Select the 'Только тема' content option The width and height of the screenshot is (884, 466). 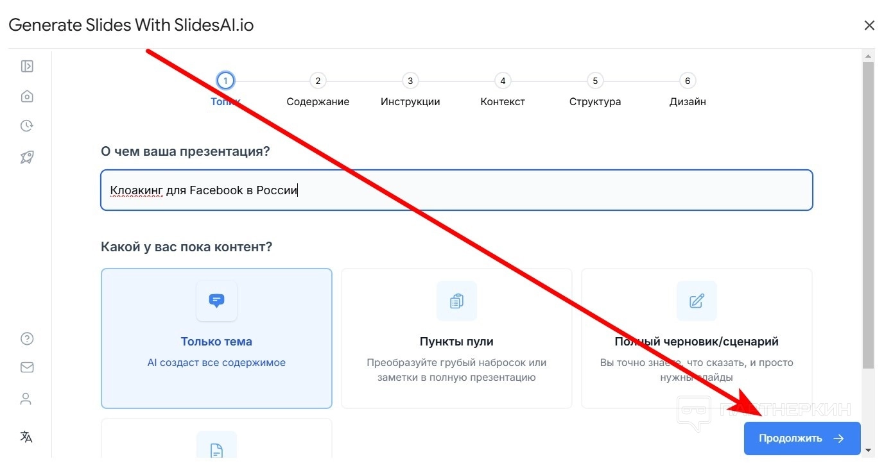[216, 338]
